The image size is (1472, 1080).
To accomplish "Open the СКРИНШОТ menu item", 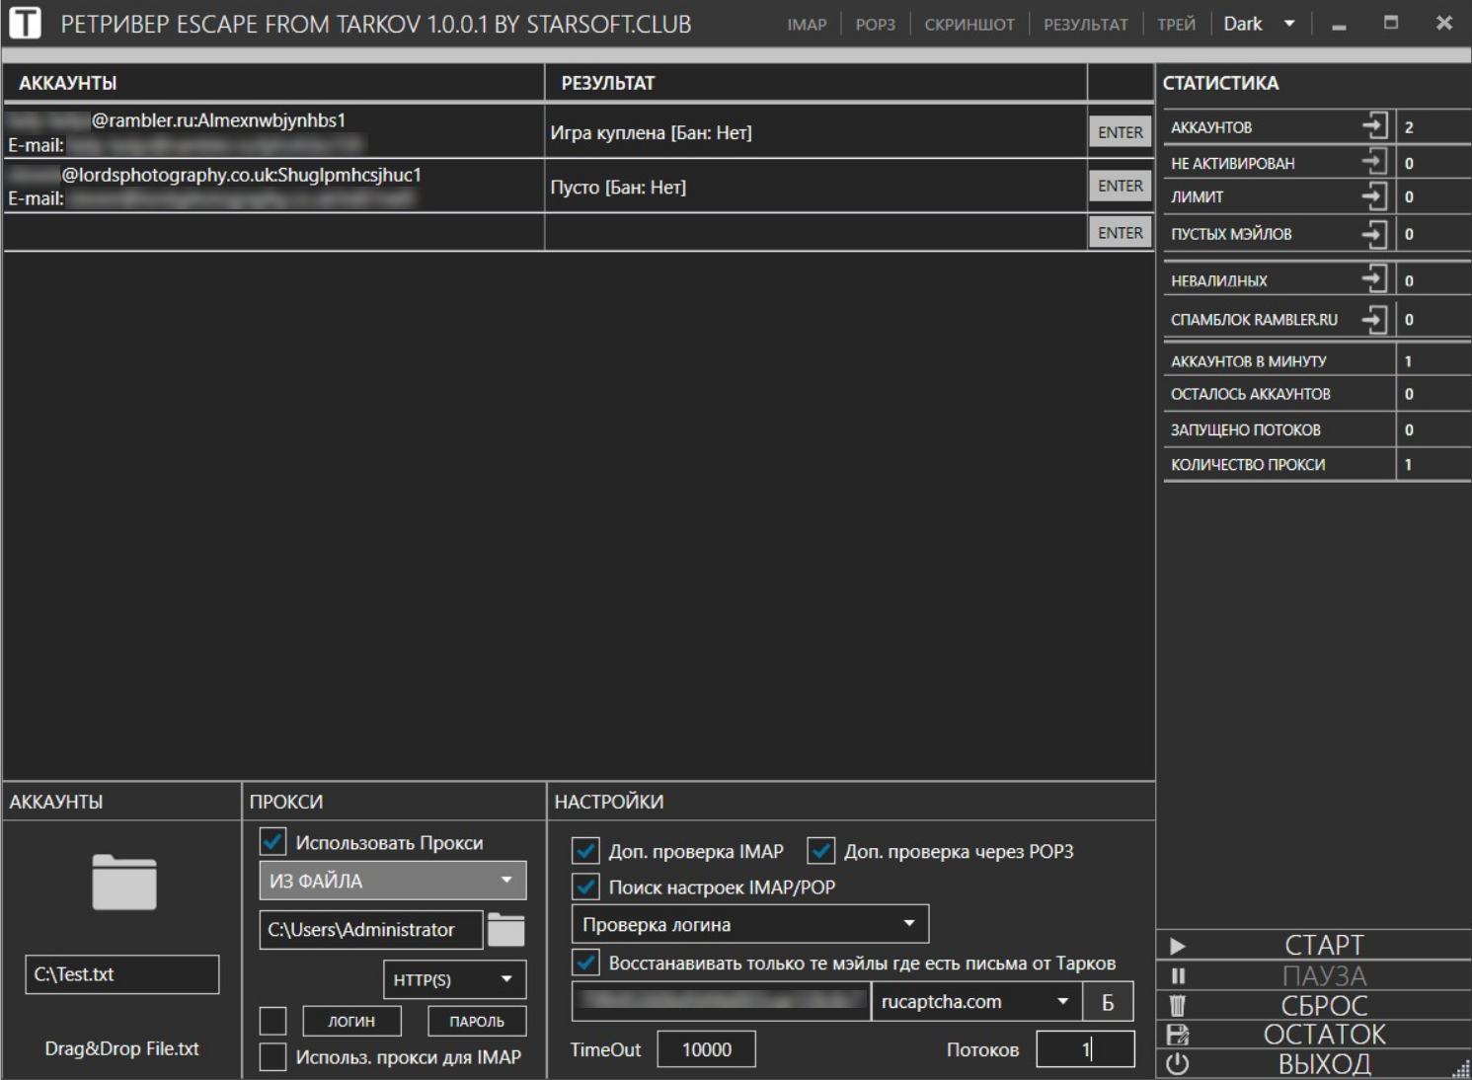I will pyautogui.click(x=968, y=25).
